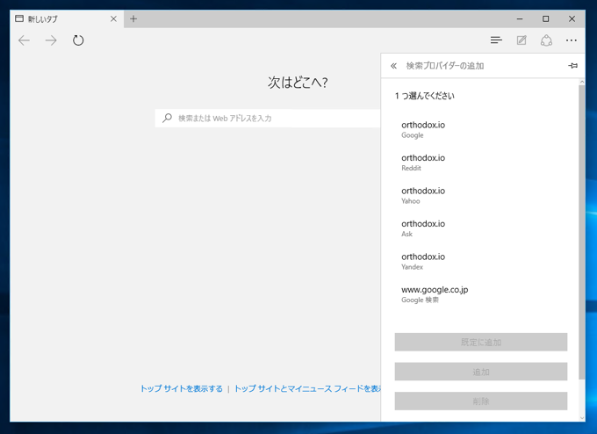Click the scrollbar up arrow in pane

tap(582, 82)
